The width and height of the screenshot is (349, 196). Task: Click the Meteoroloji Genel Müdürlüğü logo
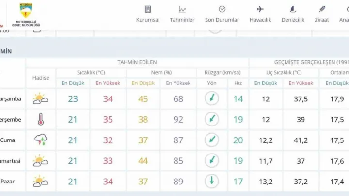pos(26,14)
